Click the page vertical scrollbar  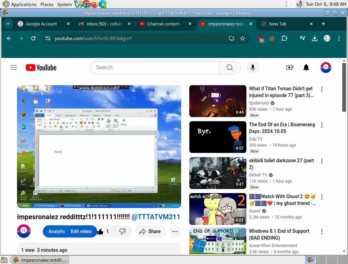(x=344, y=88)
